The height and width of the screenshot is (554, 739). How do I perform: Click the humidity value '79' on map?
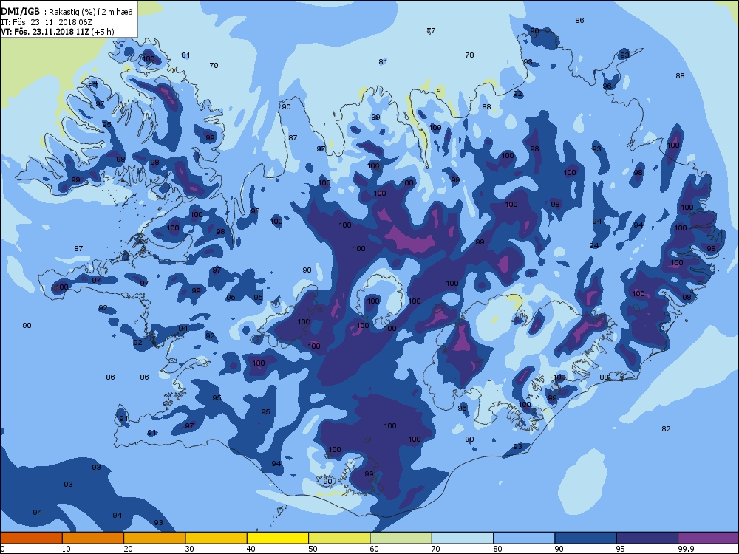click(214, 66)
